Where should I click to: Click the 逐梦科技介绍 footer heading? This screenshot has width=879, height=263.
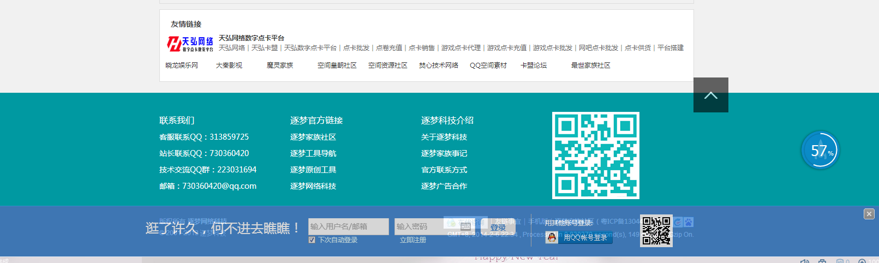pos(447,120)
